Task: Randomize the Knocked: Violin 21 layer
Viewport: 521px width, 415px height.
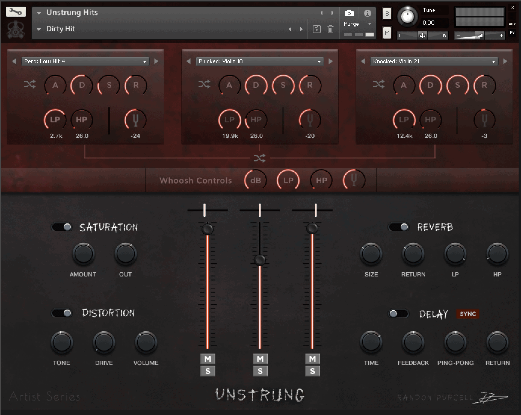Action: click(x=379, y=84)
